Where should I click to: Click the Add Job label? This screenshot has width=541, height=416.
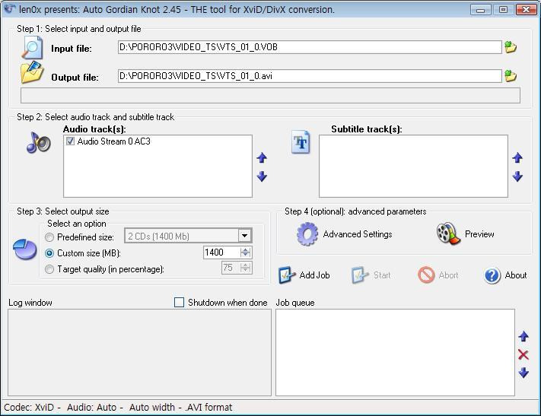315,275
